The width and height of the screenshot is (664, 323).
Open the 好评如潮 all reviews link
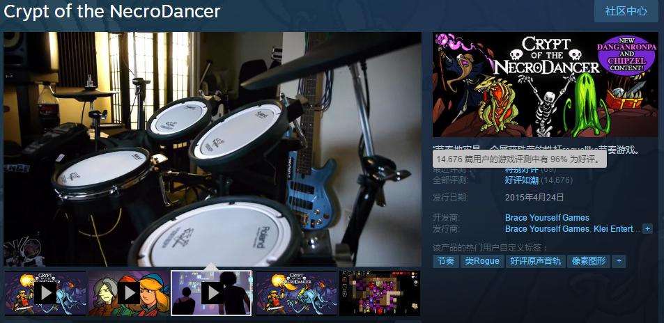[522, 180]
